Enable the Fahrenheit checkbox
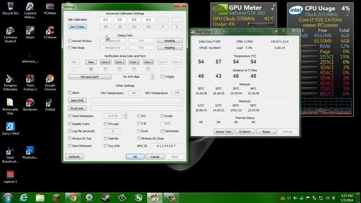Image resolution: width=361 pixels, height=203 pixels. [x=162, y=131]
